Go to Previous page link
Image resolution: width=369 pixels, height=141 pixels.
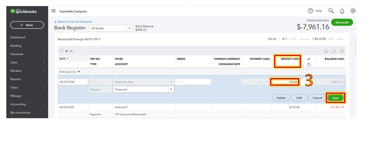(x=304, y=39)
